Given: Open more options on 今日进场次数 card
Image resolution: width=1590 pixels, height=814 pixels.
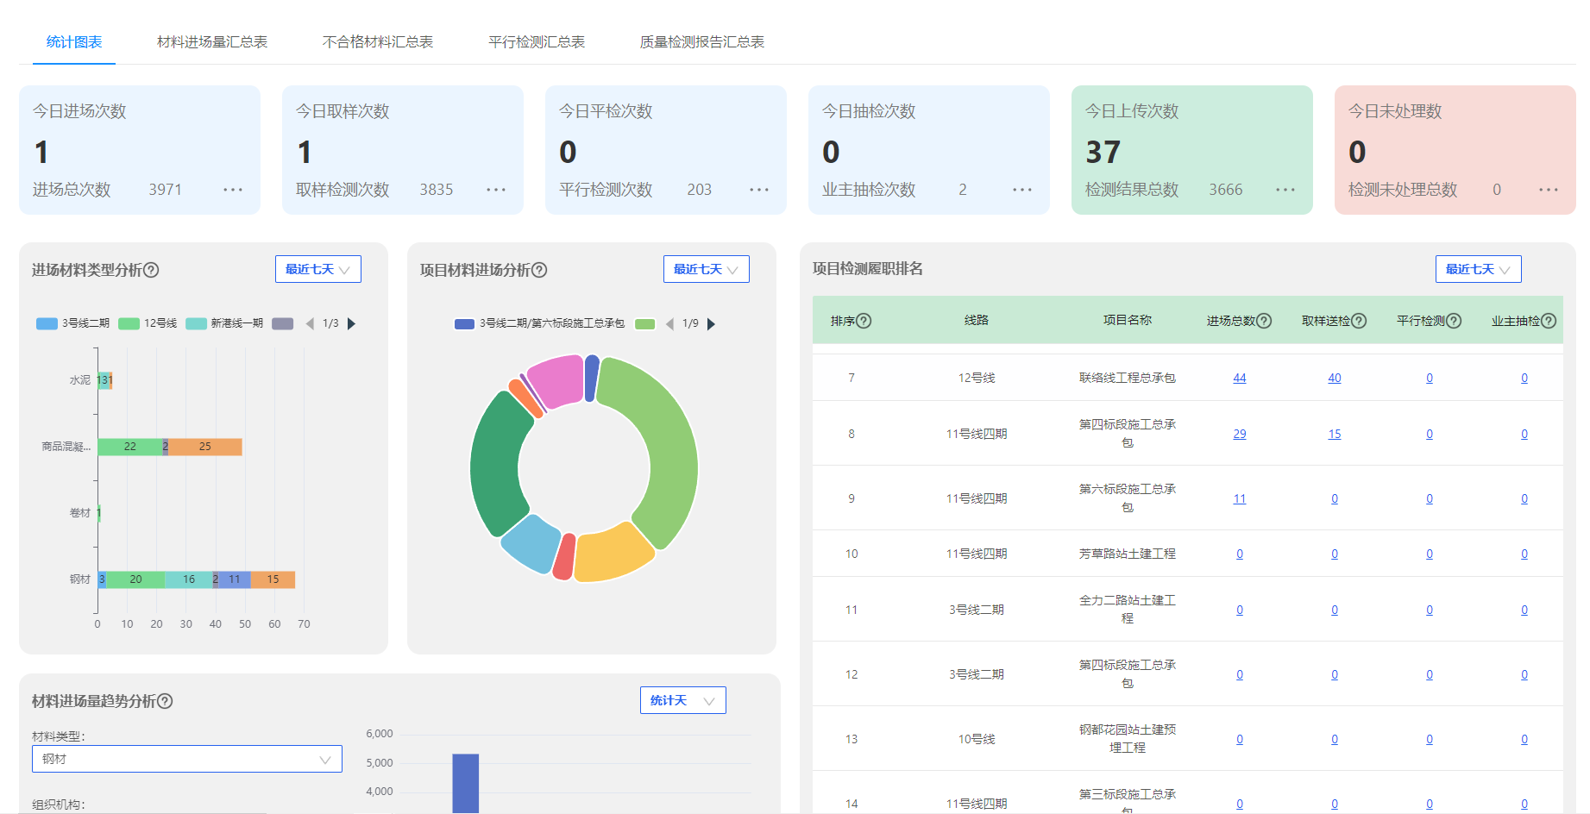Looking at the screenshot, I should pyautogui.click(x=233, y=190).
